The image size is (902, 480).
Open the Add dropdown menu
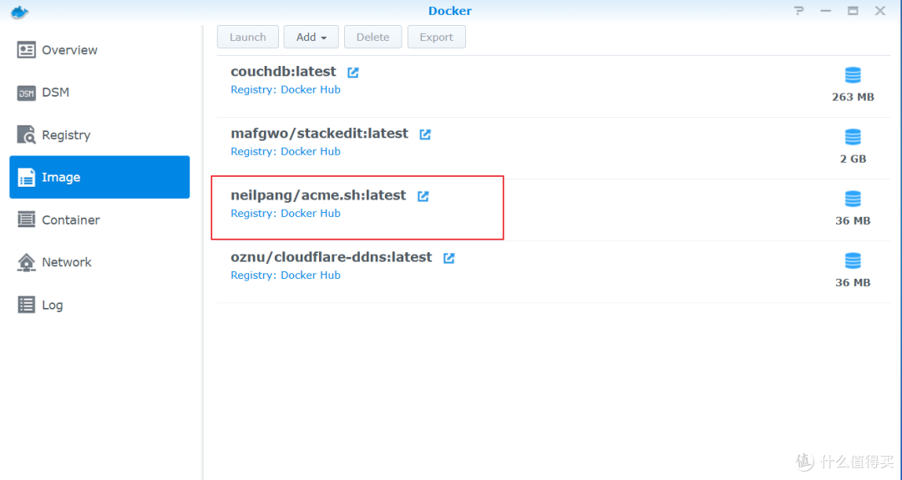point(312,37)
